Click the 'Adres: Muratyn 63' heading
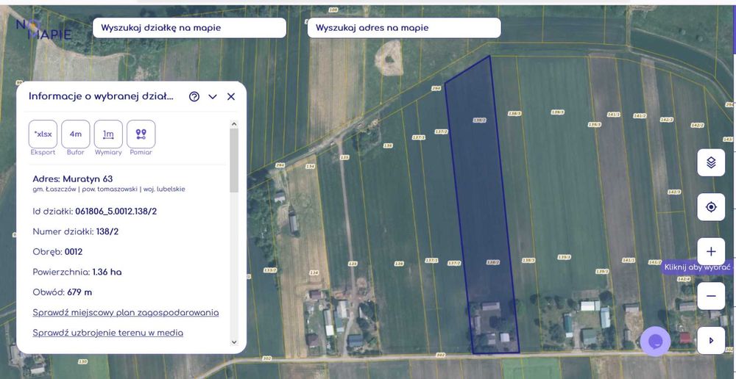The image size is (736, 379). (73, 179)
